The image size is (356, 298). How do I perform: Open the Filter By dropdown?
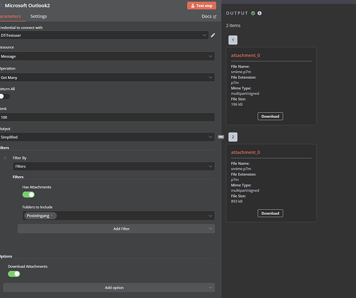pos(114,167)
